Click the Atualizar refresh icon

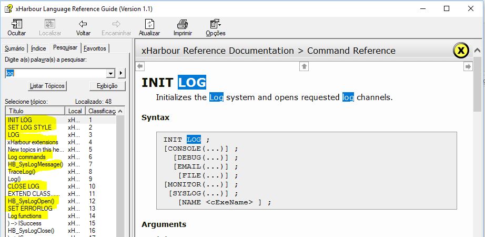tap(149, 24)
